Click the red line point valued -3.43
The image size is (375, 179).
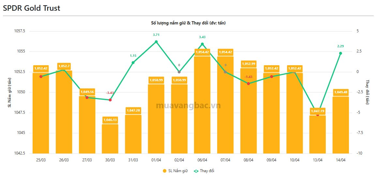[x=110, y=100]
